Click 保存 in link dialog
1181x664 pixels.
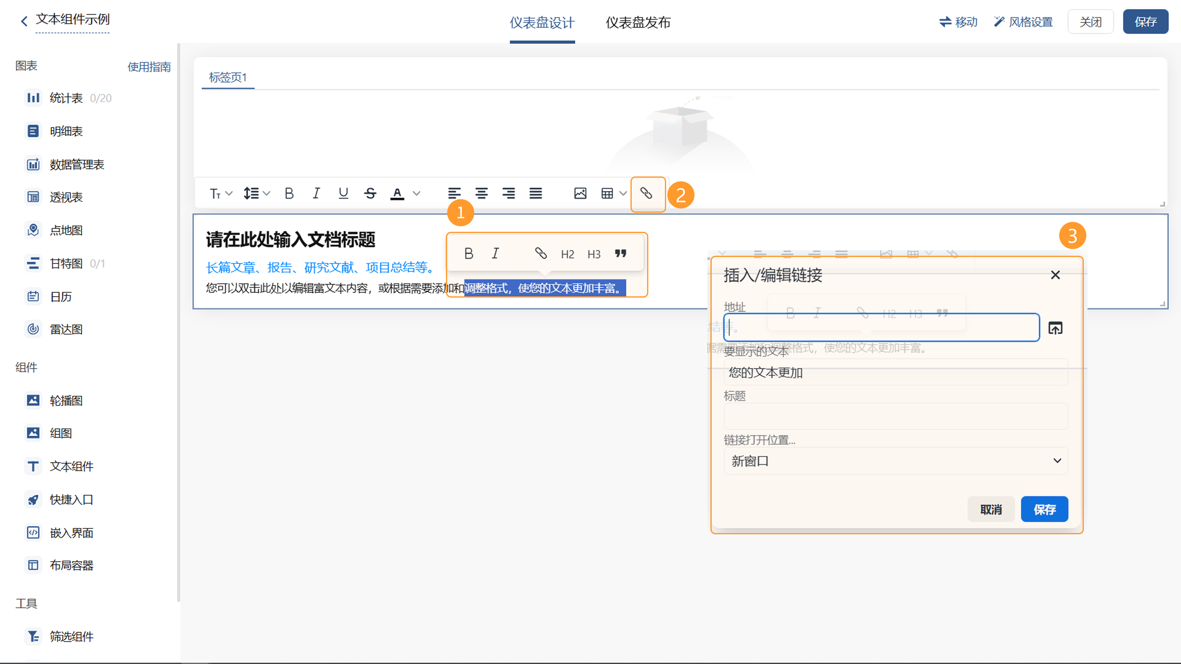coord(1044,509)
